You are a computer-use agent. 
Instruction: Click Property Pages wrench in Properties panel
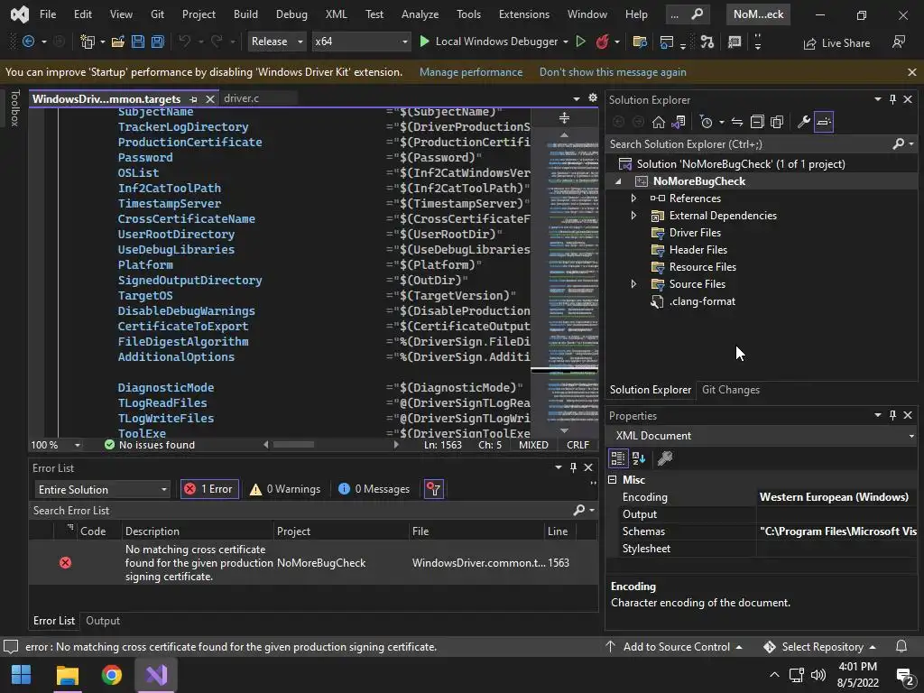[665, 457]
